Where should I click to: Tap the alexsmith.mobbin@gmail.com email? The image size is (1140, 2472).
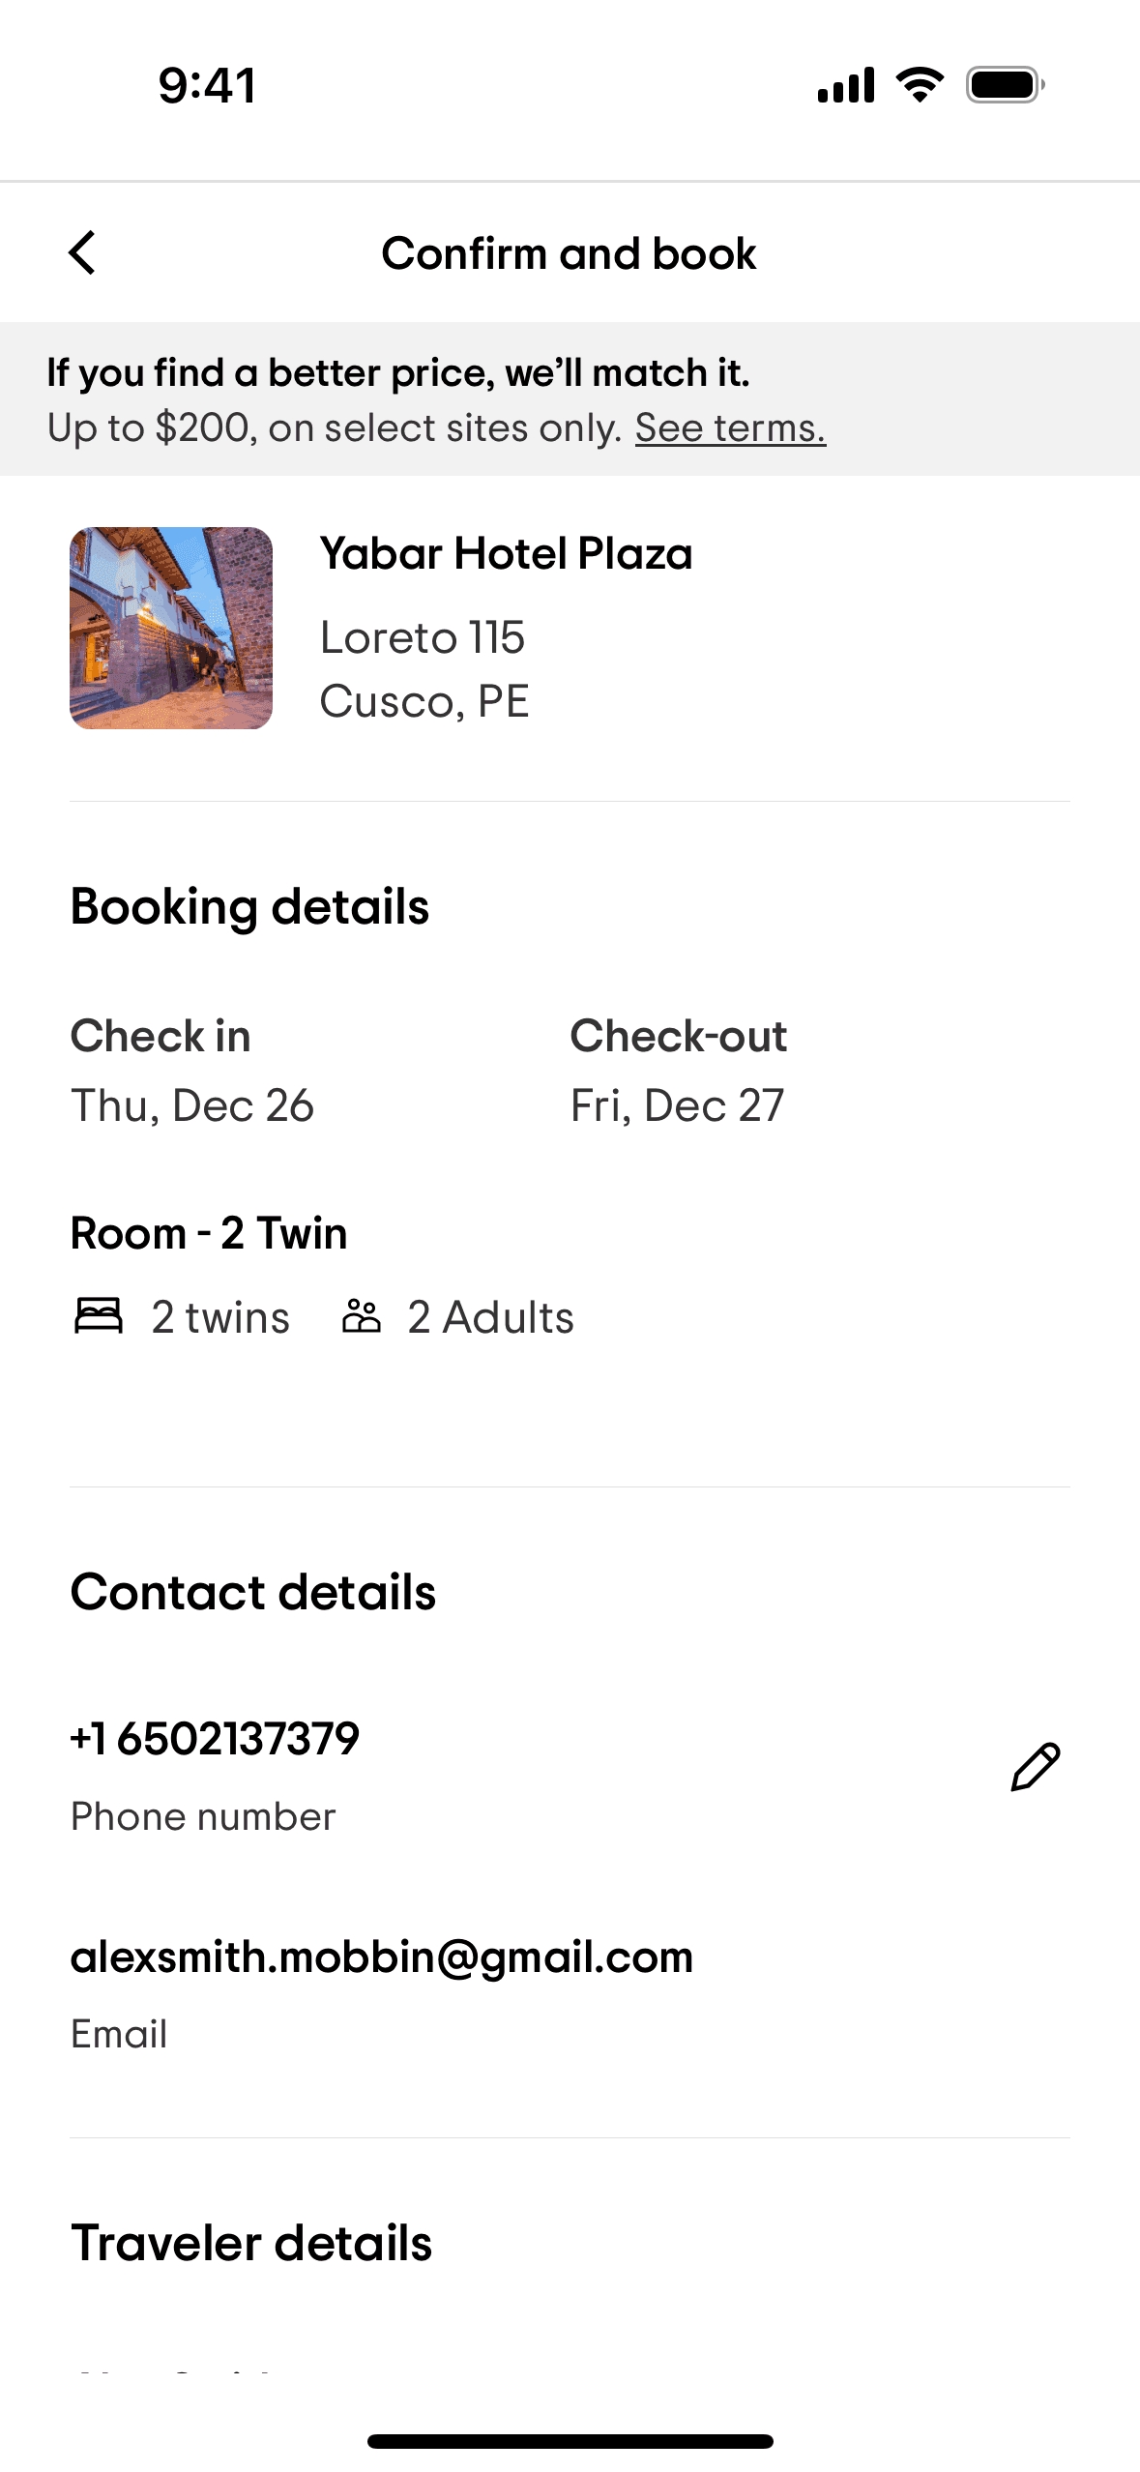pyautogui.click(x=382, y=1957)
